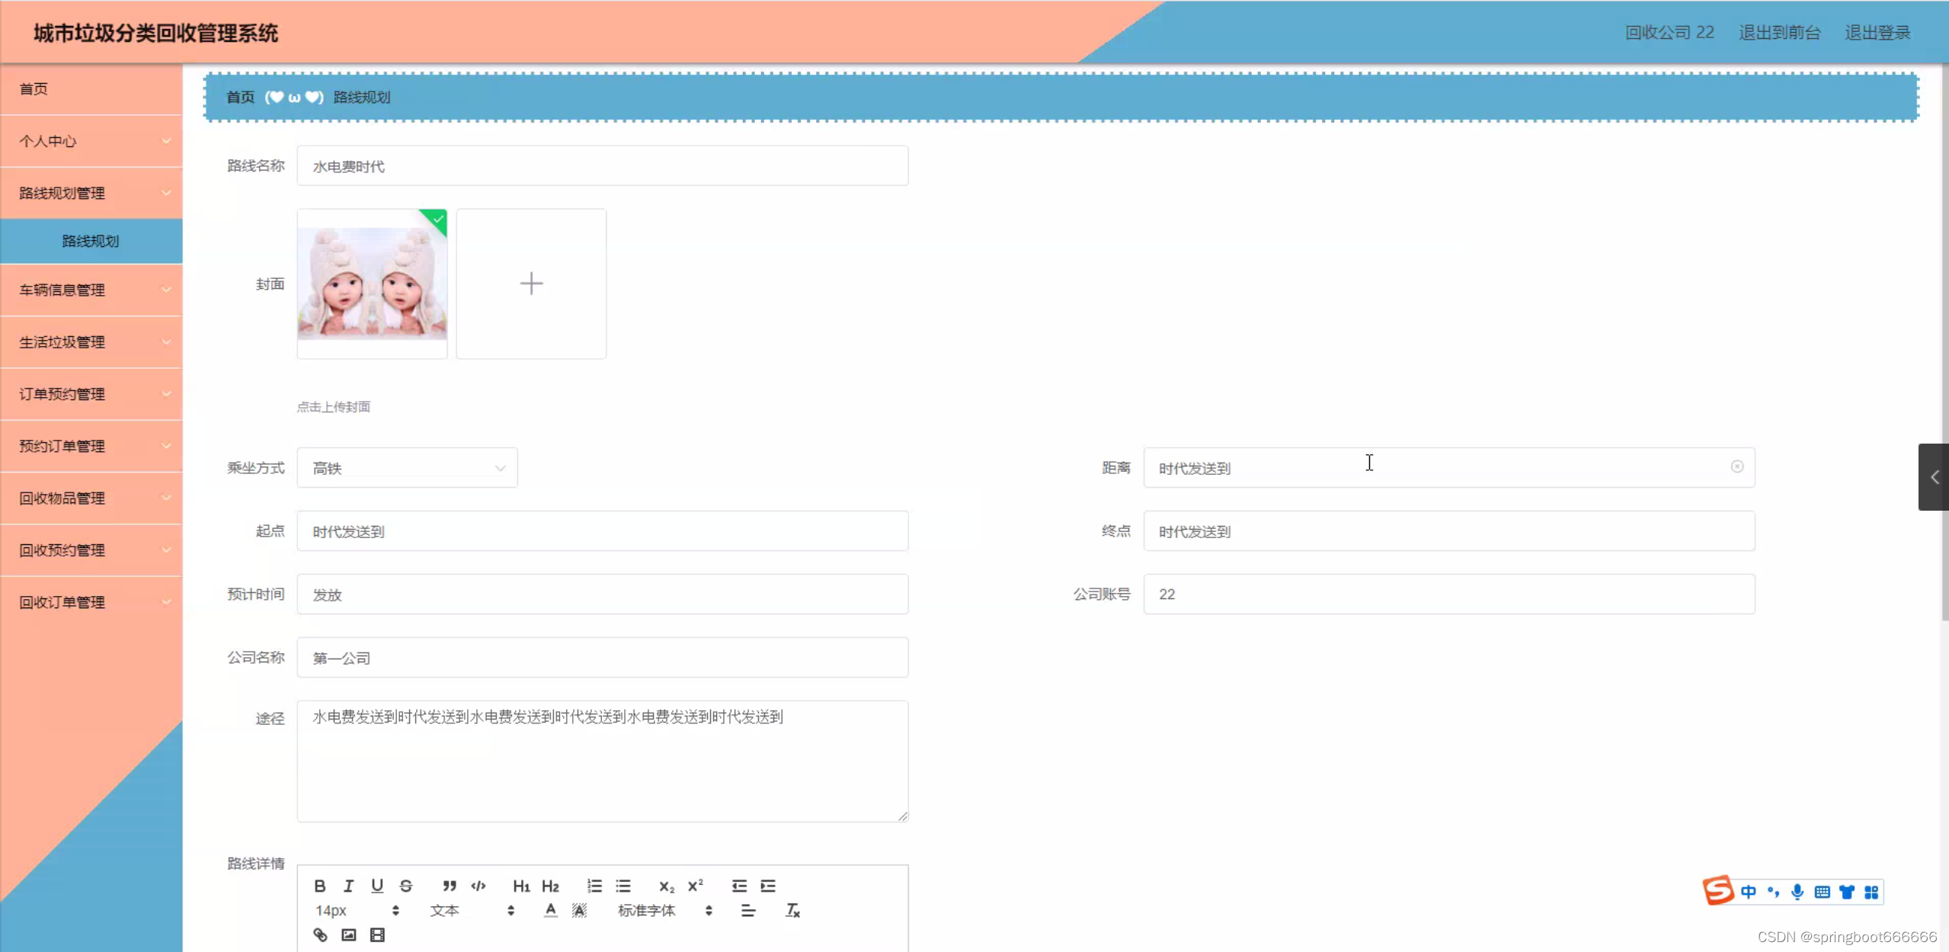Click 退出登录 in the header
The height and width of the screenshot is (952, 1949).
click(x=1877, y=33)
